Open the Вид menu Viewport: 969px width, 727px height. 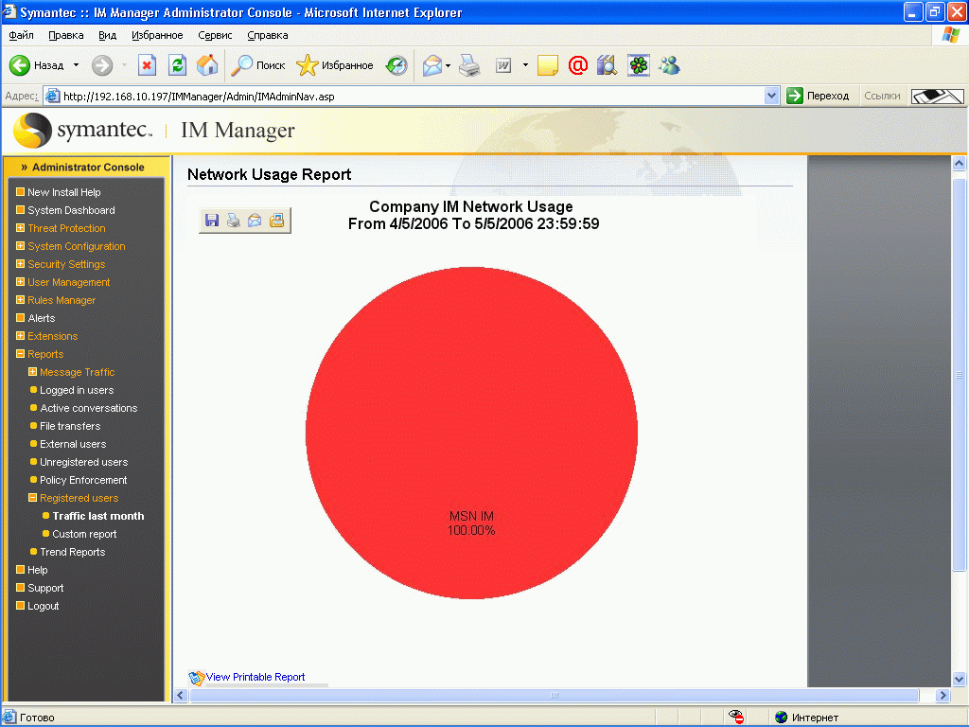point(108,35)
